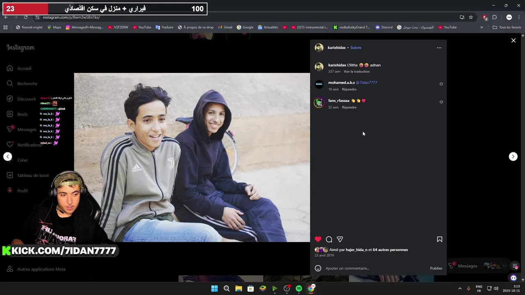Click the post photo
525x295 pixels.
[192, 157]
